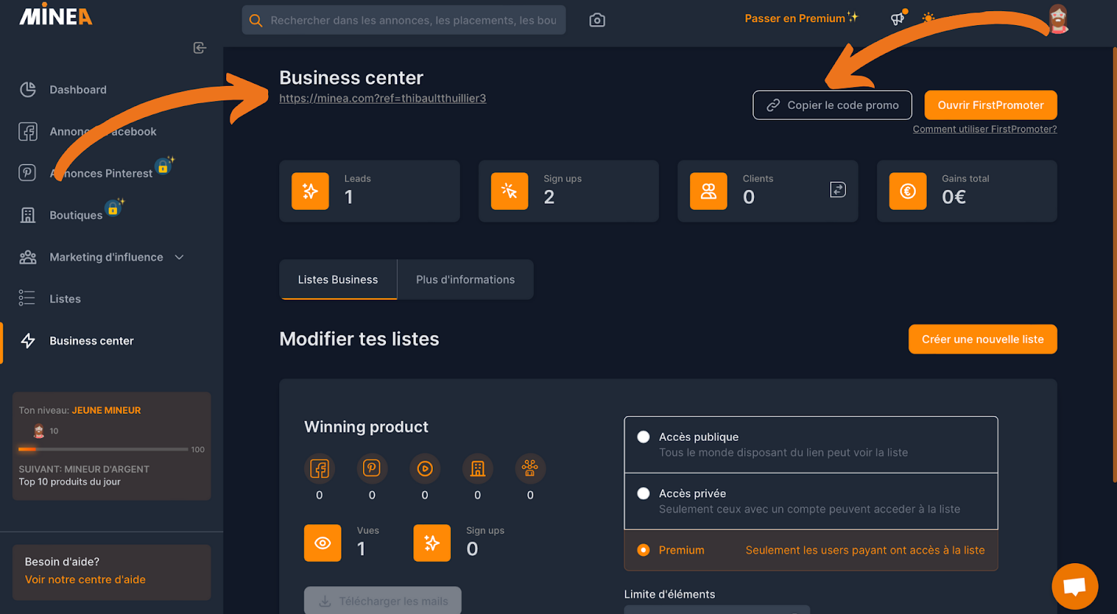
Task: Click Winning product shops building icon
Action: [x=478, y=469]
